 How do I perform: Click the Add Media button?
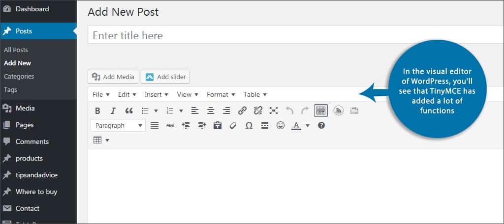coord(113,77)
